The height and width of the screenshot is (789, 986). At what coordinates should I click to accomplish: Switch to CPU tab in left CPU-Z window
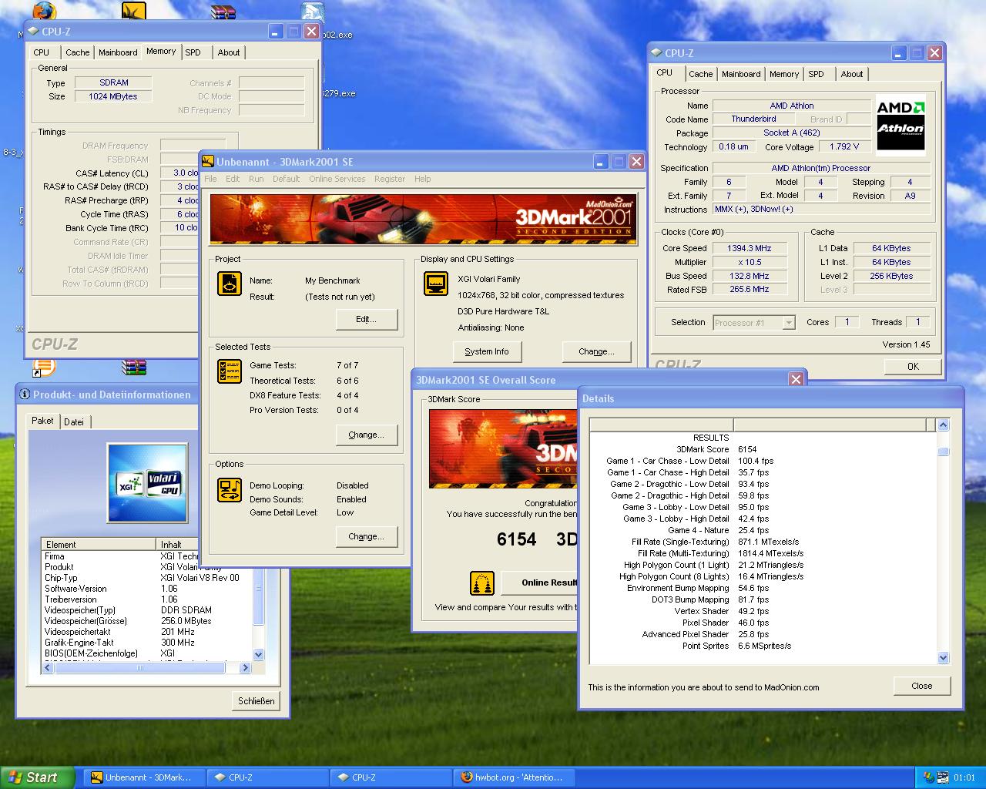[x=42, y=52]
